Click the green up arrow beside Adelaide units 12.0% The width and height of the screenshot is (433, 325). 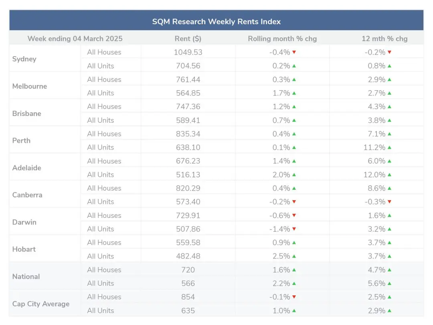tap(389, 175)
